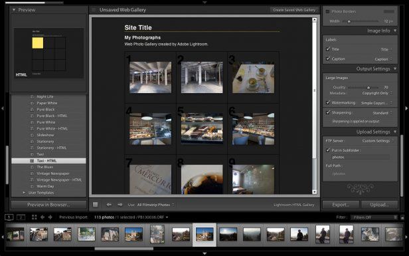The width and height of the screenshot is (409, 256).
Task: Click the yellow cell in template preview
Action: [38, 43]
